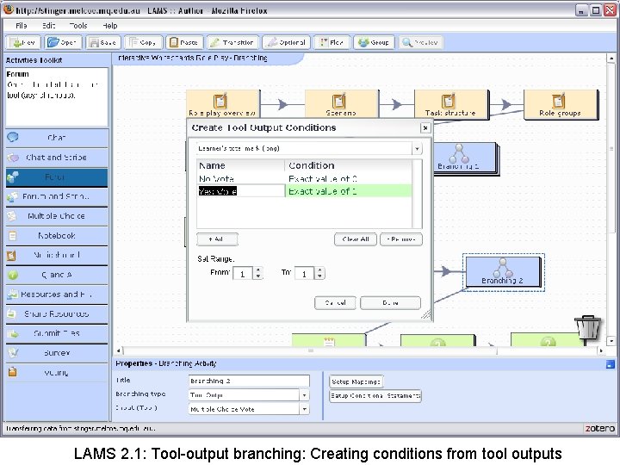Open the Tools menu
The image size is (620, 465).
tap(78, 26)
